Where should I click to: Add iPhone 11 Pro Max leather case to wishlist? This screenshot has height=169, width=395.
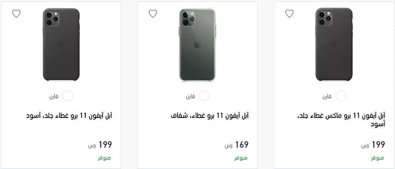[x=290, y=13]
